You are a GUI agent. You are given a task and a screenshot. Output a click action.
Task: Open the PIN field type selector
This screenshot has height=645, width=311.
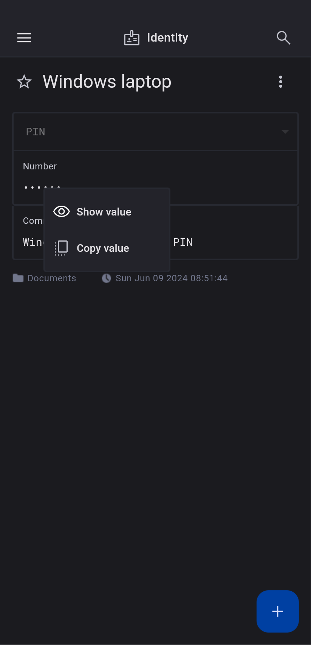click(x=151, y=132)
